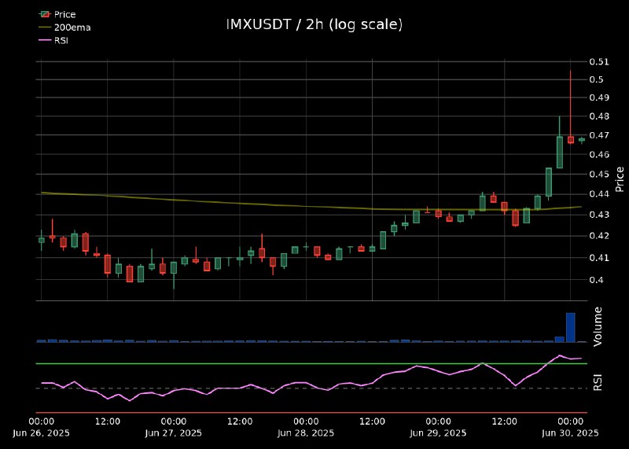Click the vertical Price axis title

[x=620, y=179]
